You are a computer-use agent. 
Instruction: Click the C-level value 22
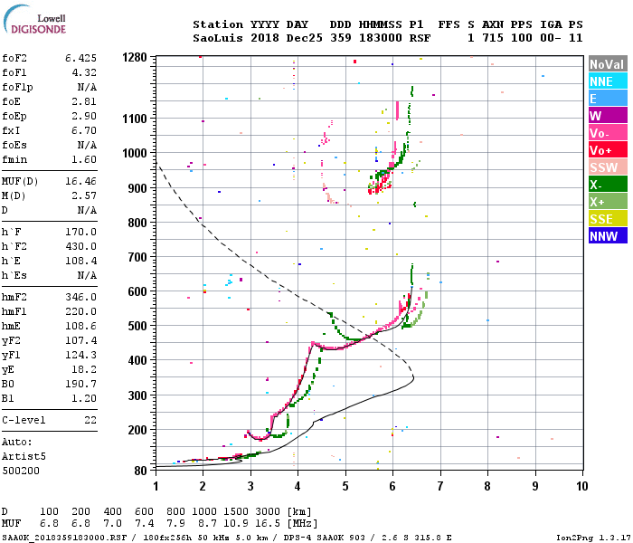pyautogui.click(x=90, y=421)
